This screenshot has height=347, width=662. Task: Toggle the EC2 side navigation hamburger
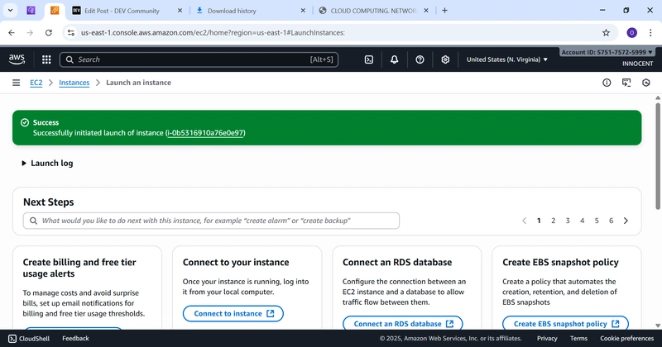(x=16, y=83)
